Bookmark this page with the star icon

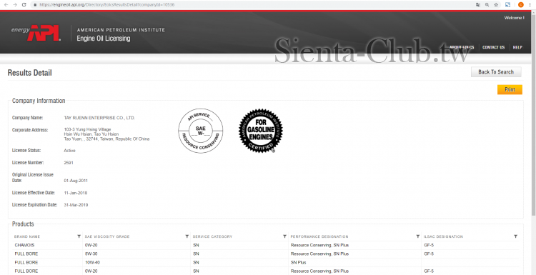496,5
